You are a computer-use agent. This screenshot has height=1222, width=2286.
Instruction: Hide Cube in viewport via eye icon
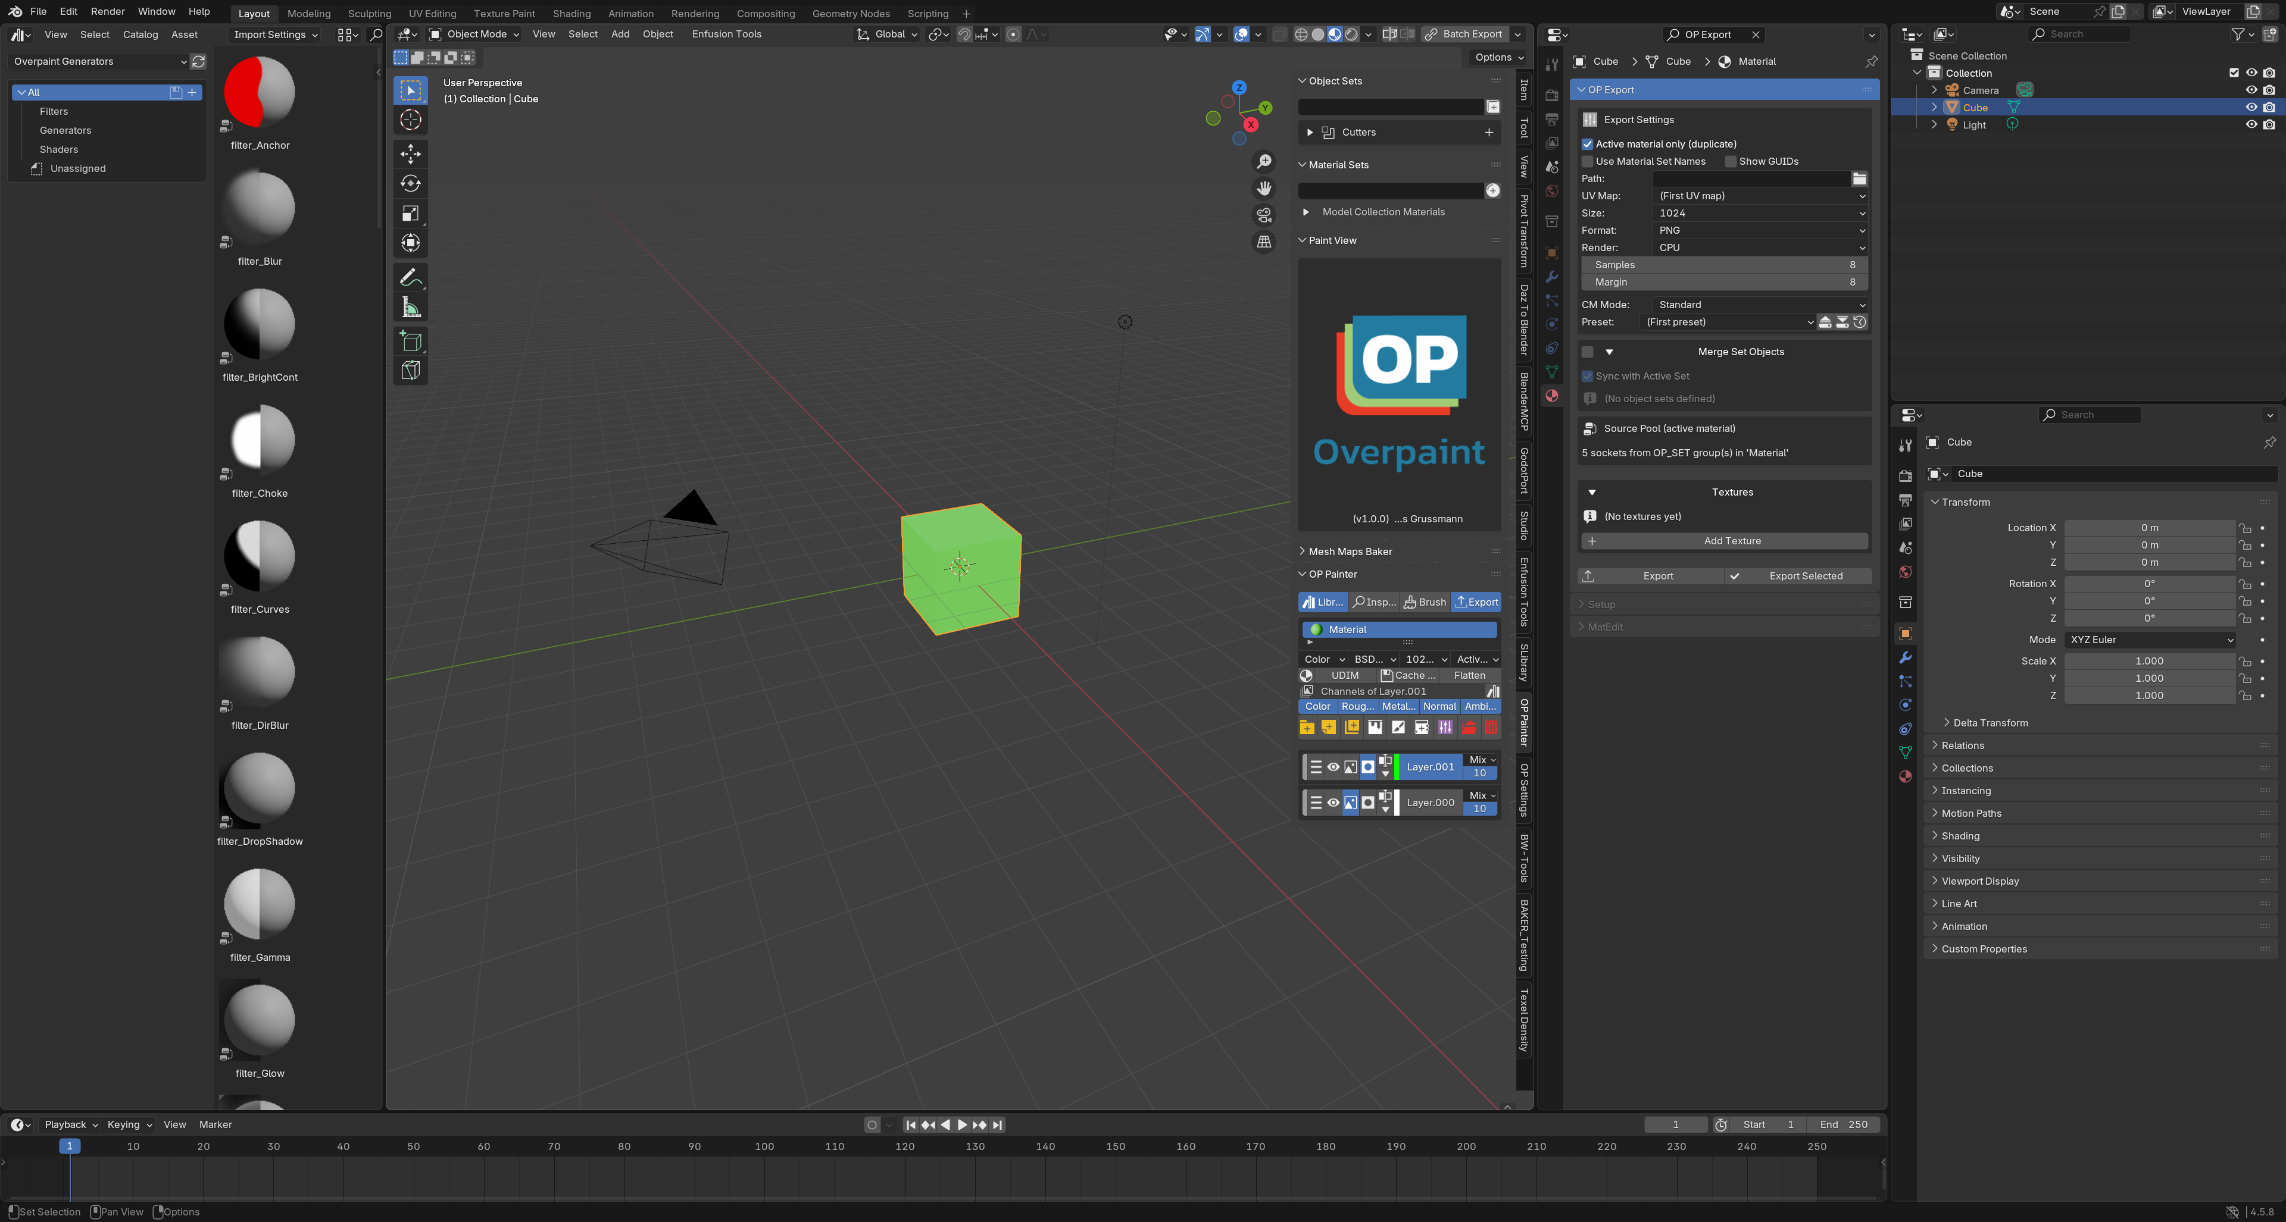2250,107
